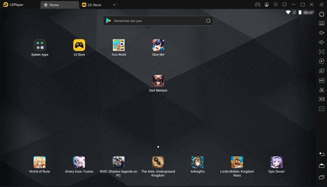
Task: Open the install APK tool
Action: [x=322, y=80]
